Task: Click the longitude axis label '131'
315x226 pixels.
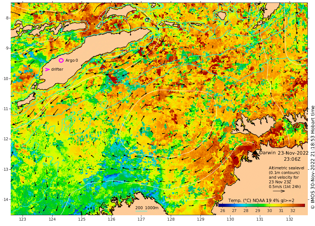Action: [x=260, y=219]
